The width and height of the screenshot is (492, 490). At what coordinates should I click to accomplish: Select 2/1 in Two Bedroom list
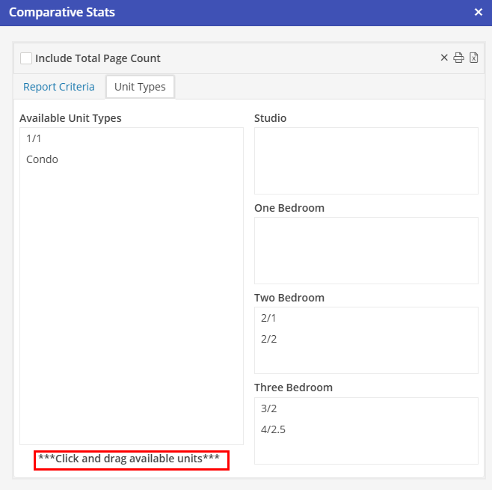coord(268,318)
